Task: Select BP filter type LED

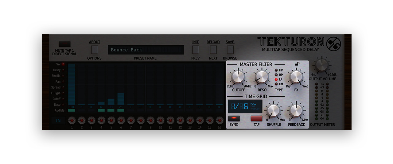Action: 276,75
